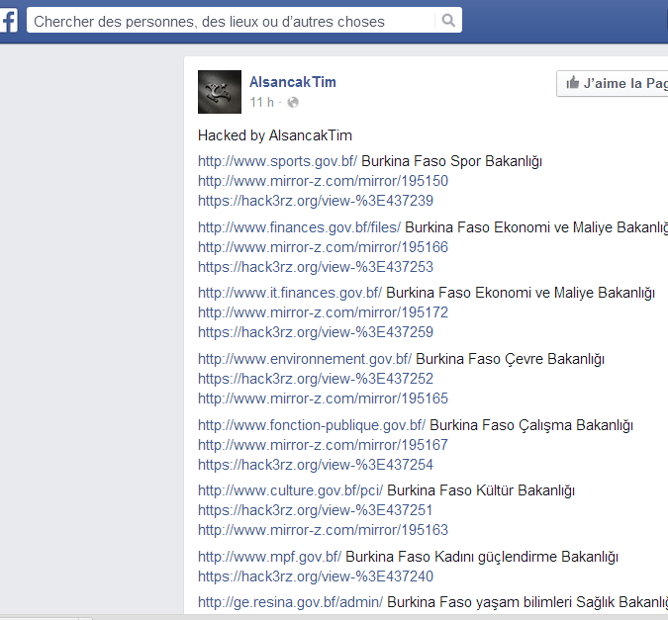Open the culture.gov.bf/pci link
The width and height of the screenshot is (668, 620).
[290, 490]
